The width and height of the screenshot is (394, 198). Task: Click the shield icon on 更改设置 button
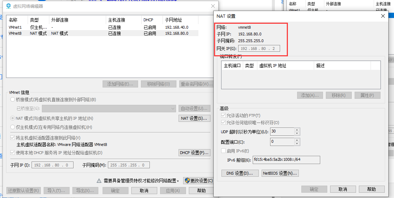tap(187, 181)
